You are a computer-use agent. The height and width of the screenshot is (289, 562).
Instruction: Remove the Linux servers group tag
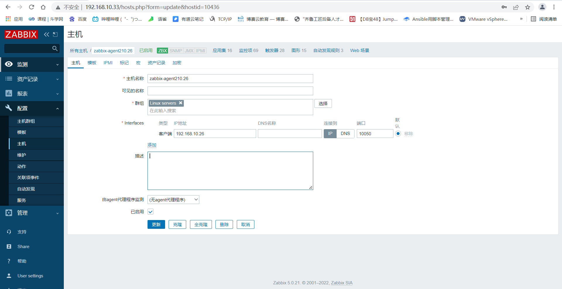coord(181,103)
